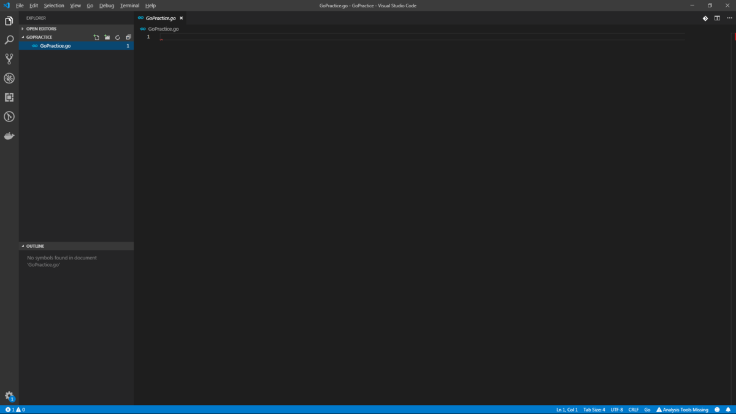Split the editor to the right
The width and height of the screenshot is (736, 414).
click(717, 18)
